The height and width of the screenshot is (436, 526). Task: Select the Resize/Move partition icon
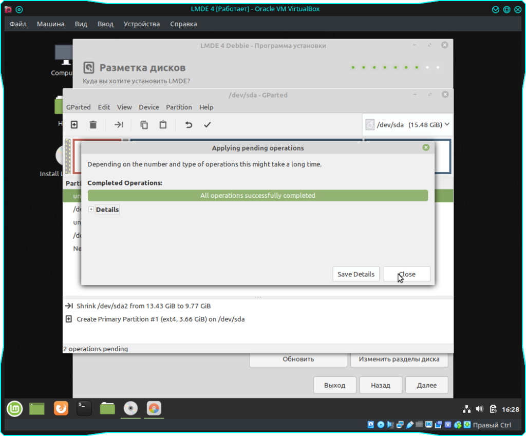[119, 125]
